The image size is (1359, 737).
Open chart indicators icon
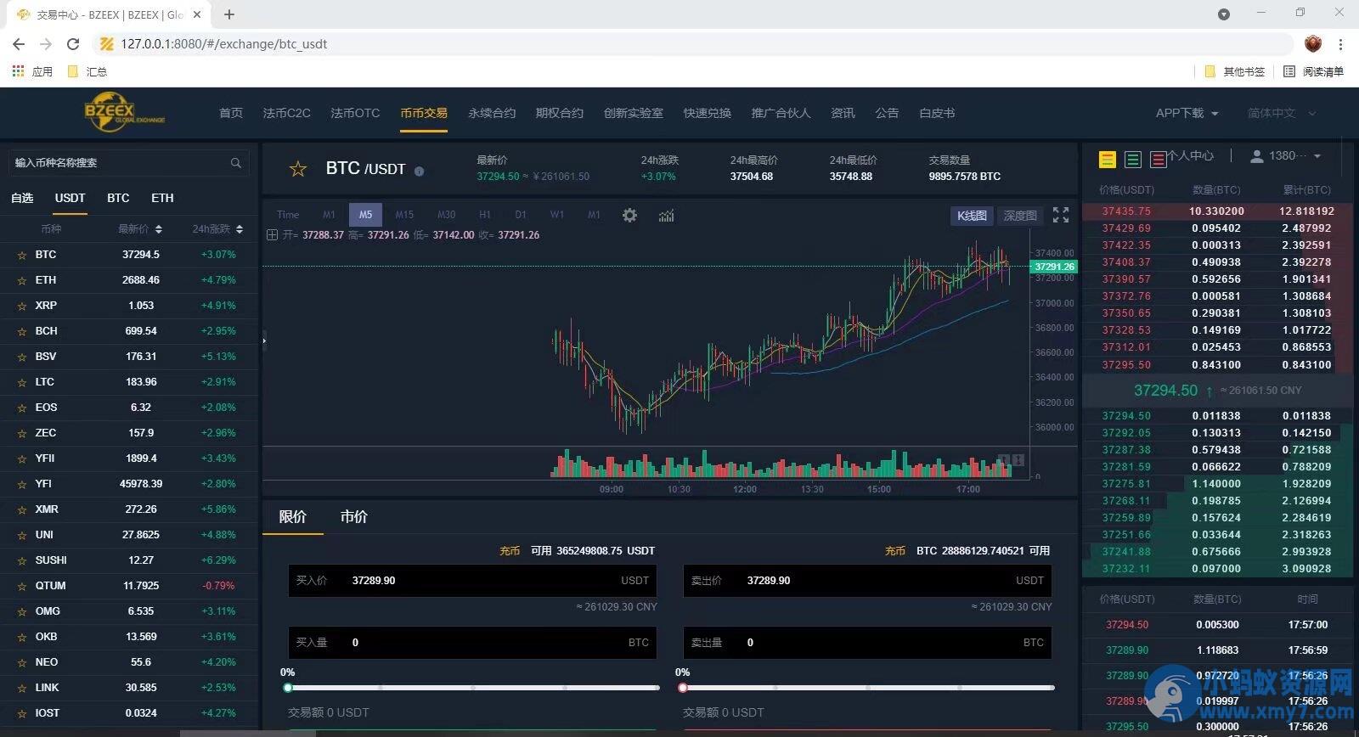pyautogui.click(x=666, y=216)
